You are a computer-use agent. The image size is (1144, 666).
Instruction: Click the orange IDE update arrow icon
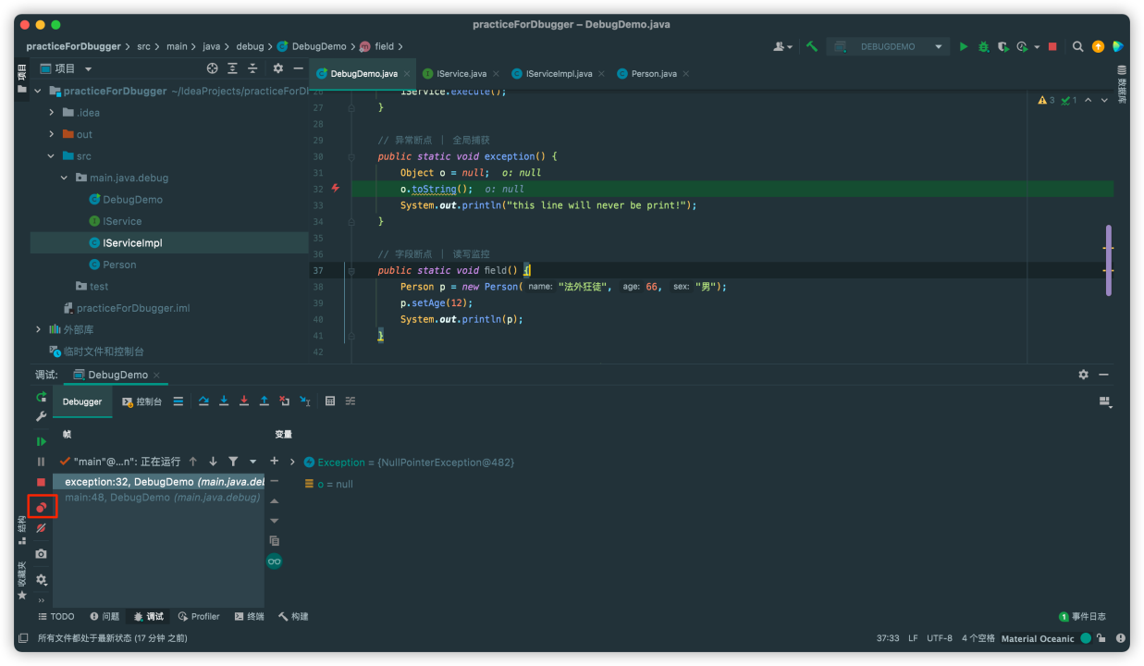coord(1098,46)
